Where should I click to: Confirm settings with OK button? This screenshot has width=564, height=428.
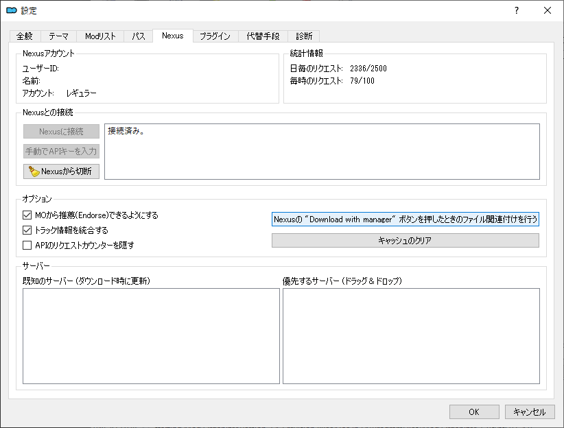pos(474,412)
